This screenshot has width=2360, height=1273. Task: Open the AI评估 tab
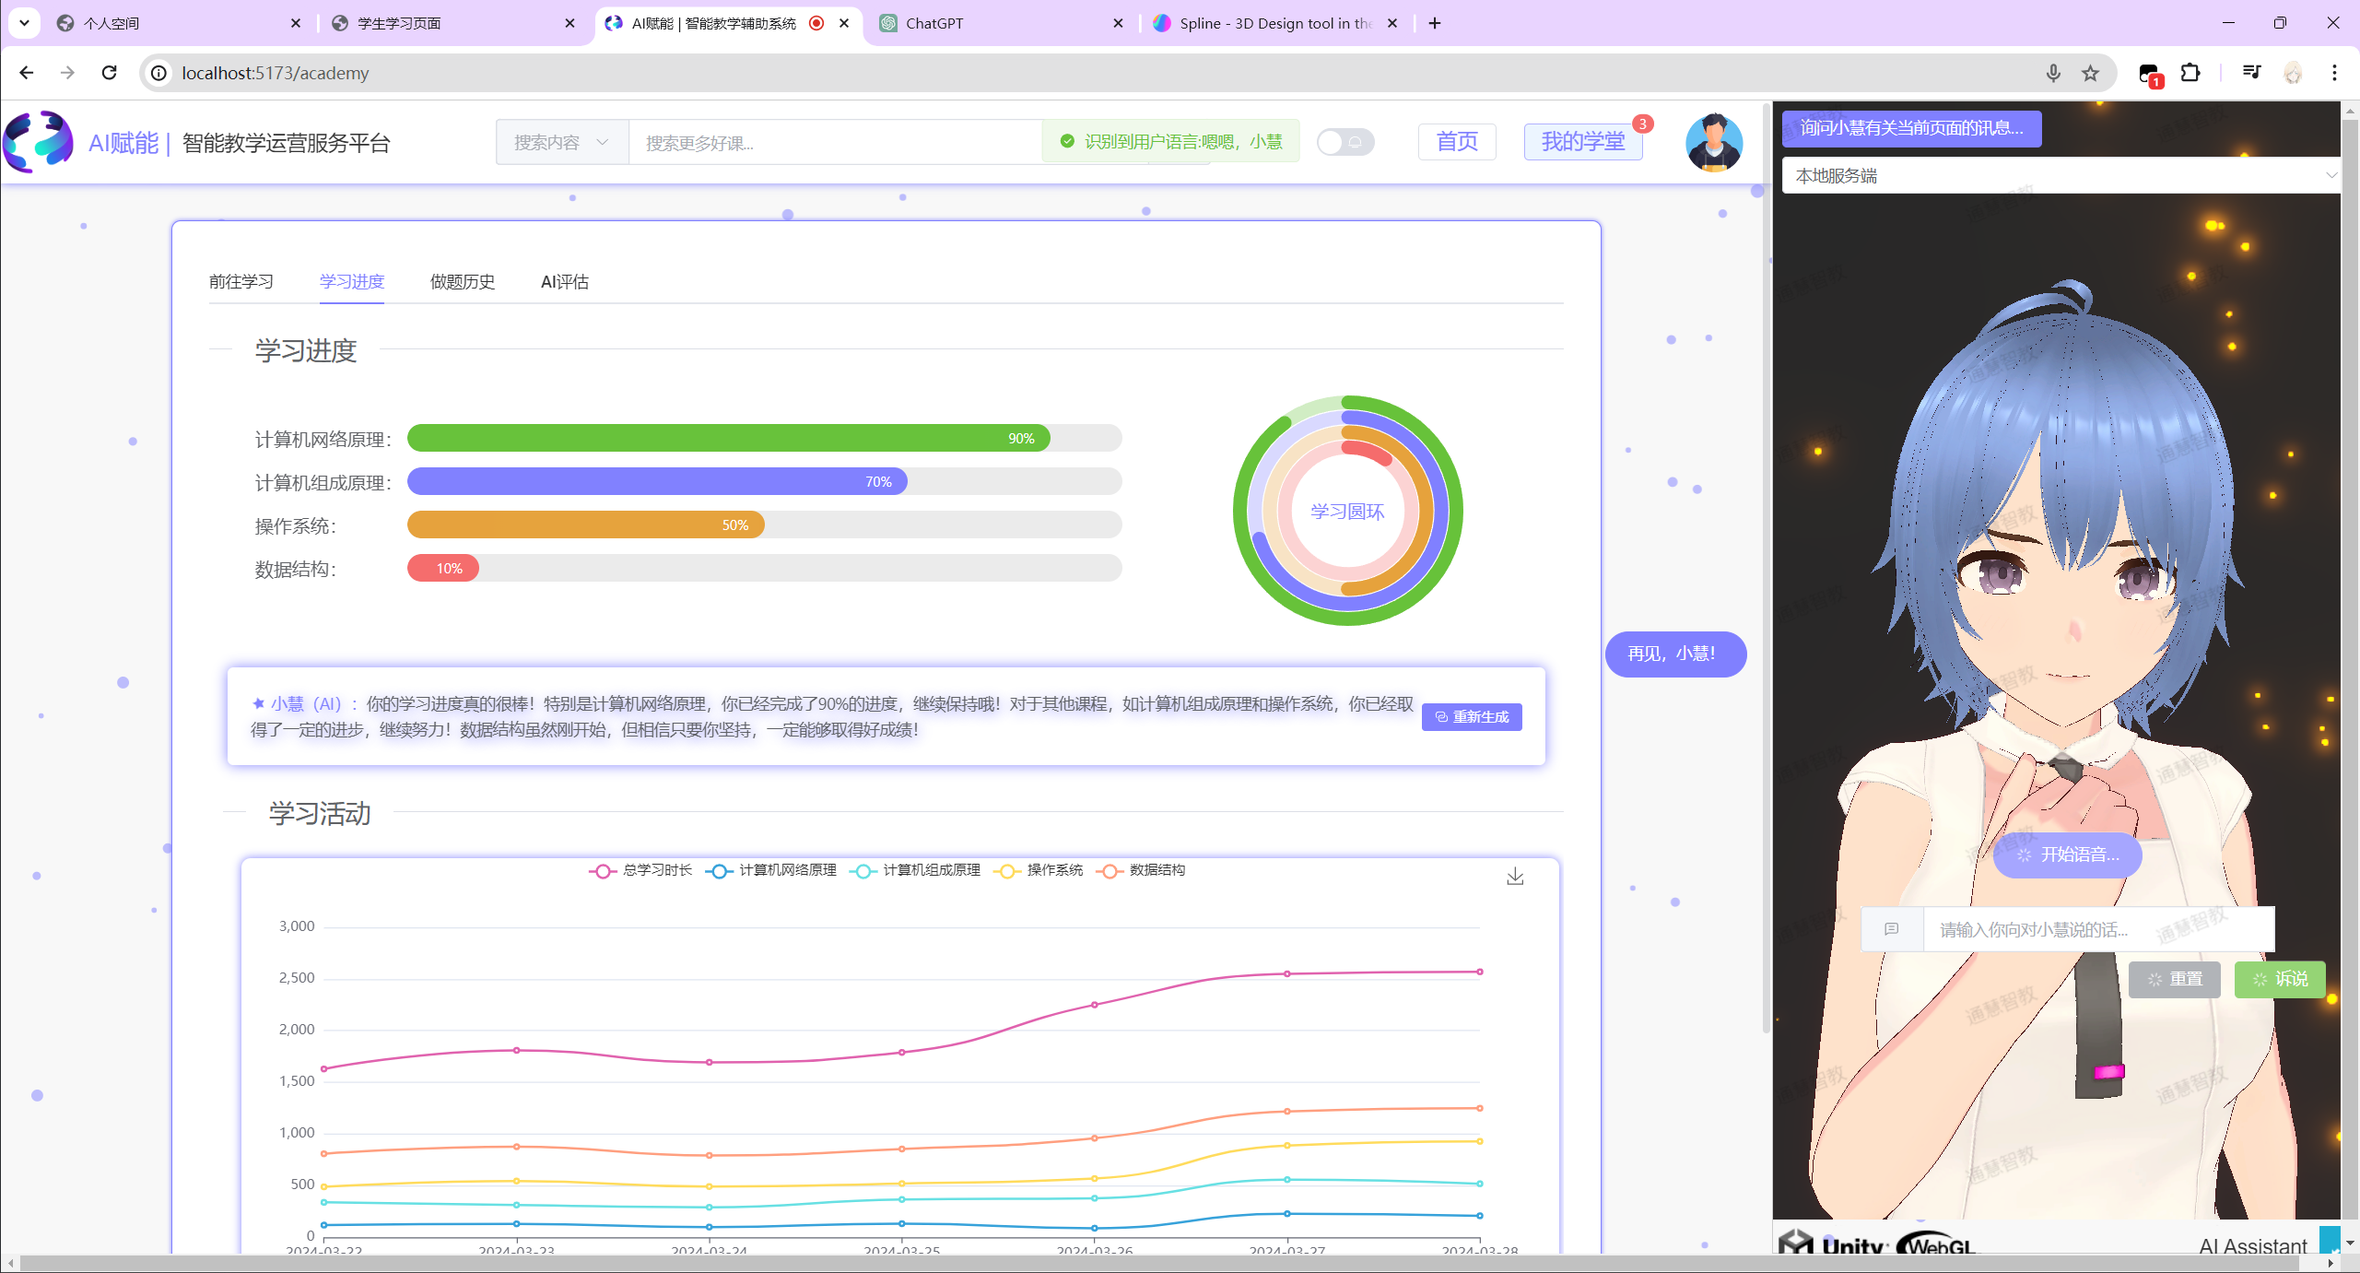(564, 282)
